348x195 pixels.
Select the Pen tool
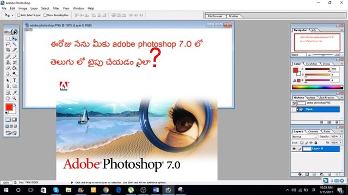8,86
